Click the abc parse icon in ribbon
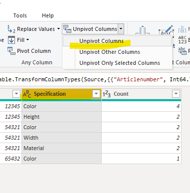Screen dimensions: 190x193 (x=183, y=51)
